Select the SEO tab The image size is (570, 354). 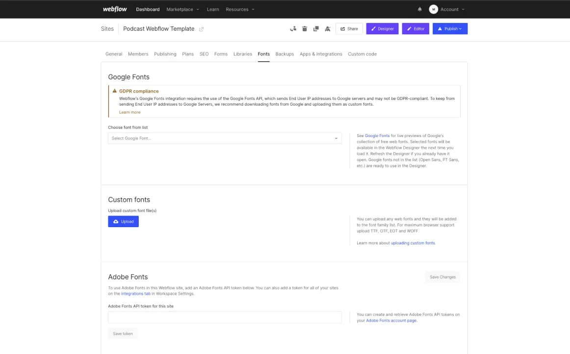(x=204, y=54)
